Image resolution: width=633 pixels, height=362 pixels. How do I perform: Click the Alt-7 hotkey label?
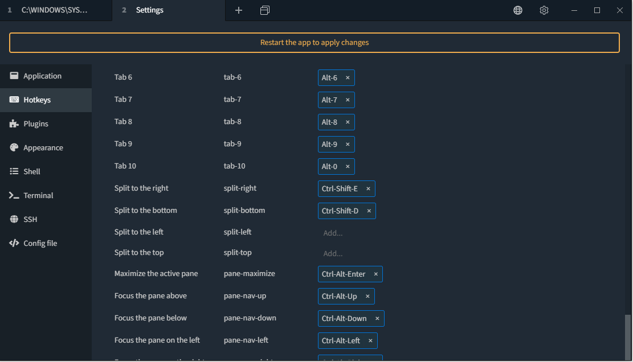(x=329, y=100)
